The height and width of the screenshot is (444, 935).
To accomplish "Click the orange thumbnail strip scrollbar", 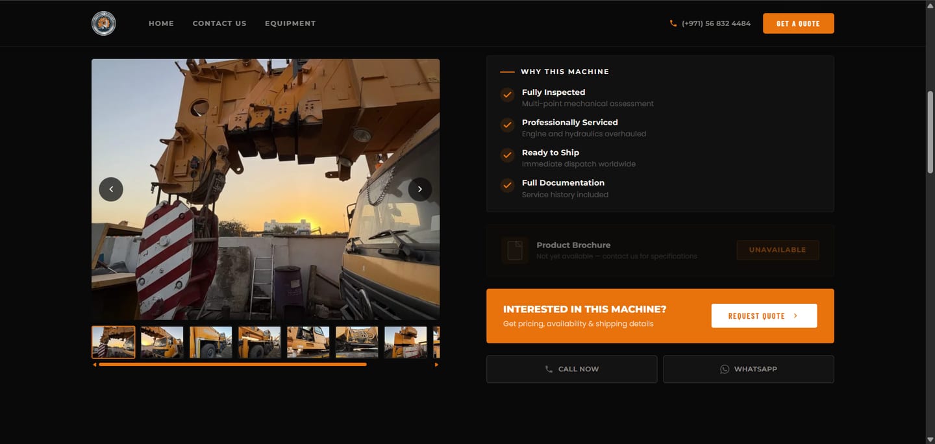I will click(x=232, y=365).
